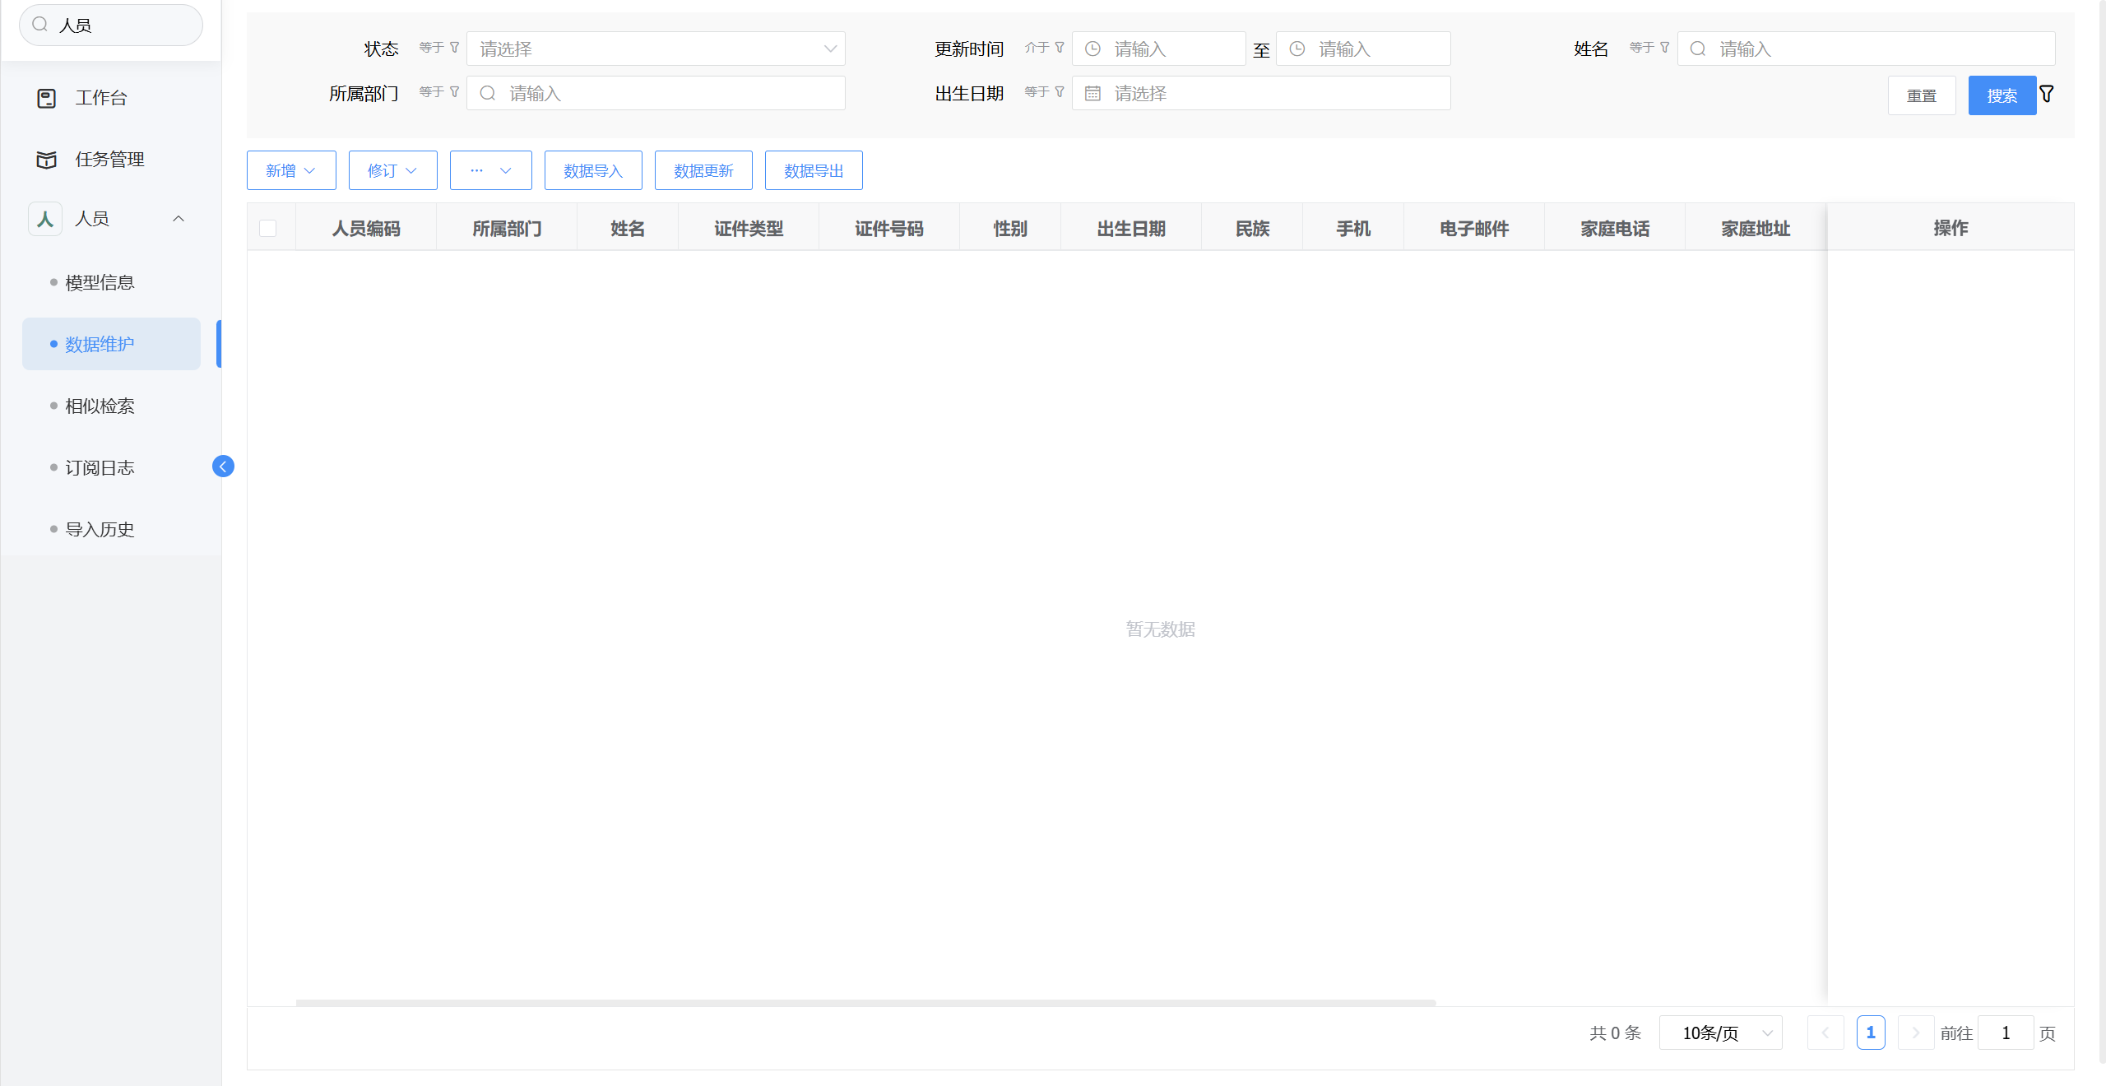Click the blue sidebar collapse arrow

pyautogui.click(x=223, y=466)
